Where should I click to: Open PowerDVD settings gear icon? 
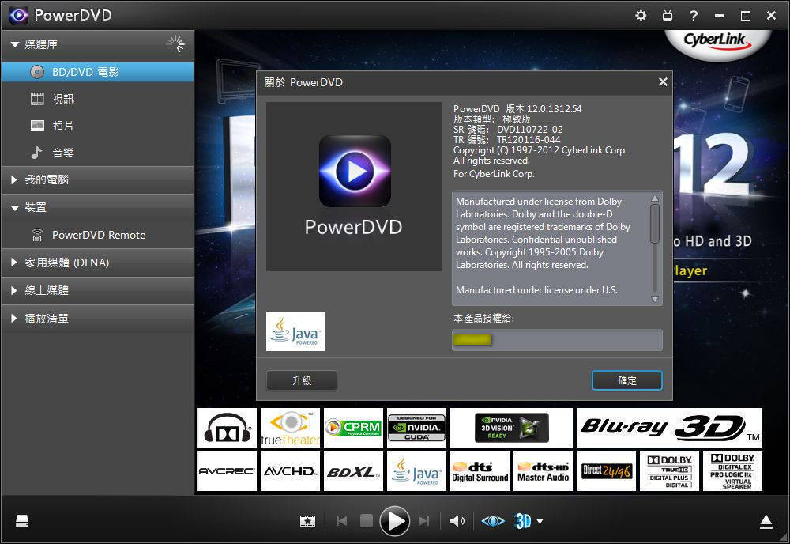pos(641,15)
